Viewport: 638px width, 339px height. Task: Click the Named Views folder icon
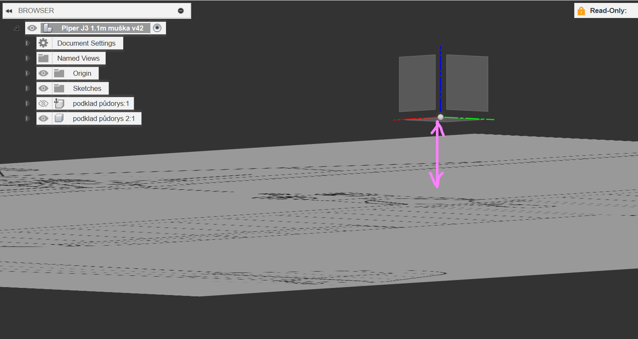(x=44, y=58)
